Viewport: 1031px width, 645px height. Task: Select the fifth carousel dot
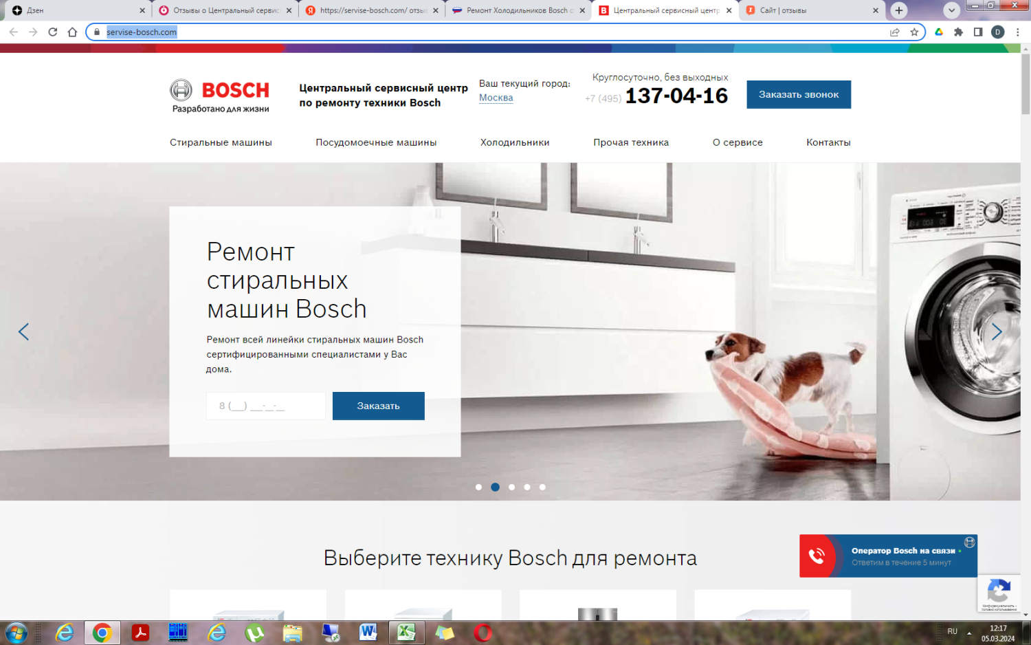pos(542,487)
